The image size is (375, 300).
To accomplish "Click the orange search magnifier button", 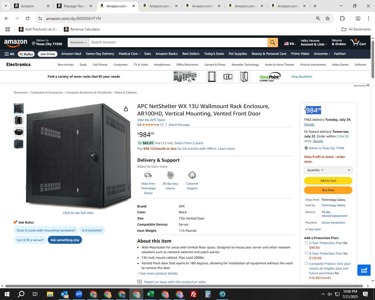I will (x=272, y=42).
